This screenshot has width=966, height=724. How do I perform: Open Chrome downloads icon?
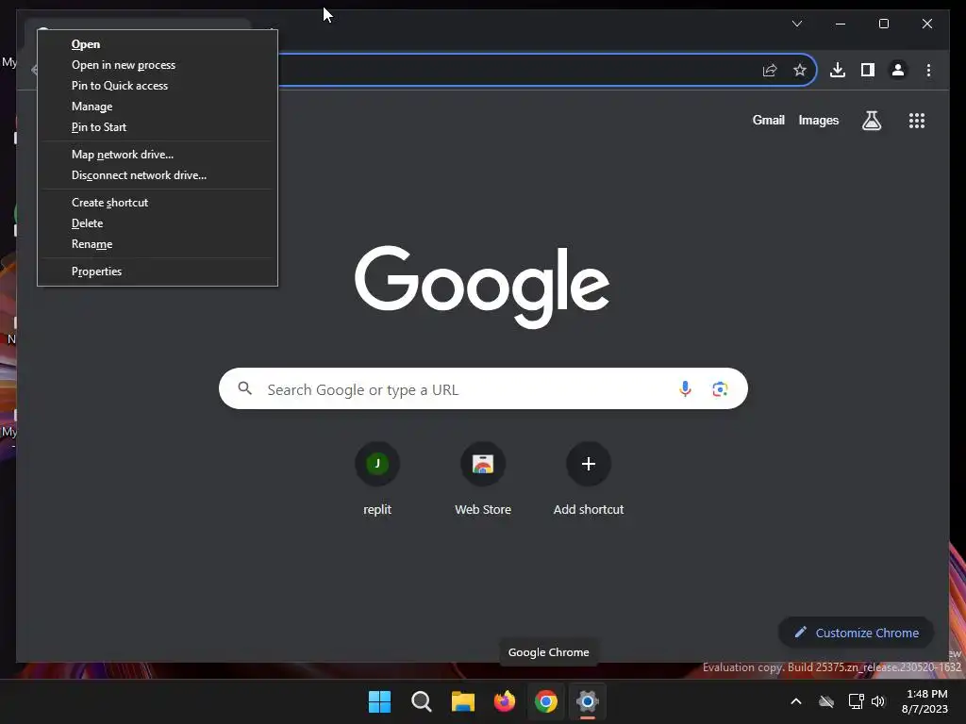838,70
